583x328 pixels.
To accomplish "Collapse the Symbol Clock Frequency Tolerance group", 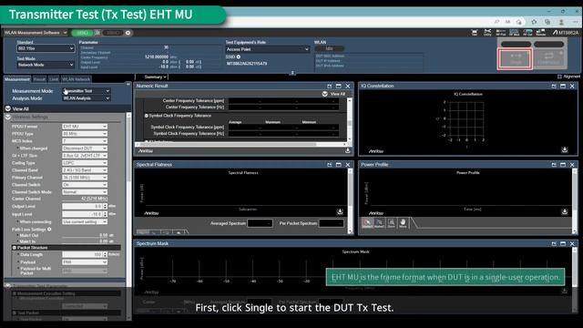I will coord(147,116).
